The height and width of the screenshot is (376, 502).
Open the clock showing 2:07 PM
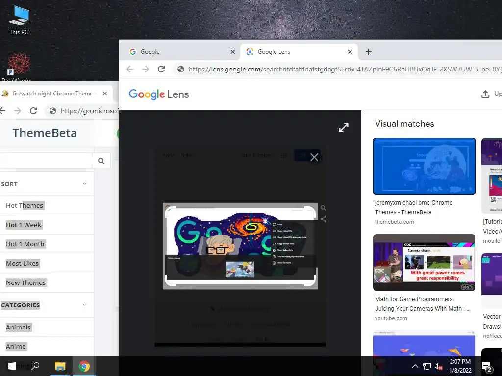coord(460,366)
